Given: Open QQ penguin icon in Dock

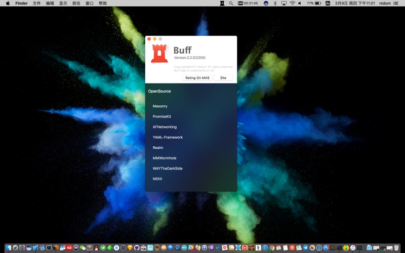Looking at the screenshot, I should pyautogui.click(x=96, y=248).
